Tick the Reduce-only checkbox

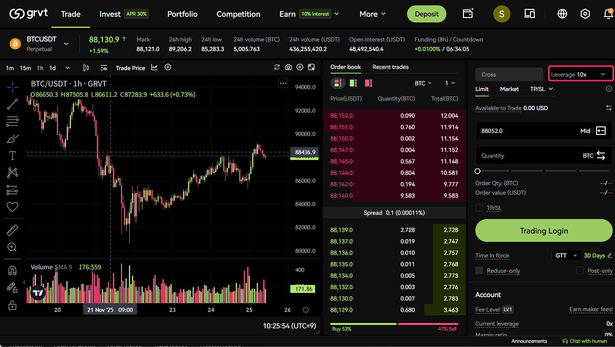pyautogui.click(x=479, y=270)
